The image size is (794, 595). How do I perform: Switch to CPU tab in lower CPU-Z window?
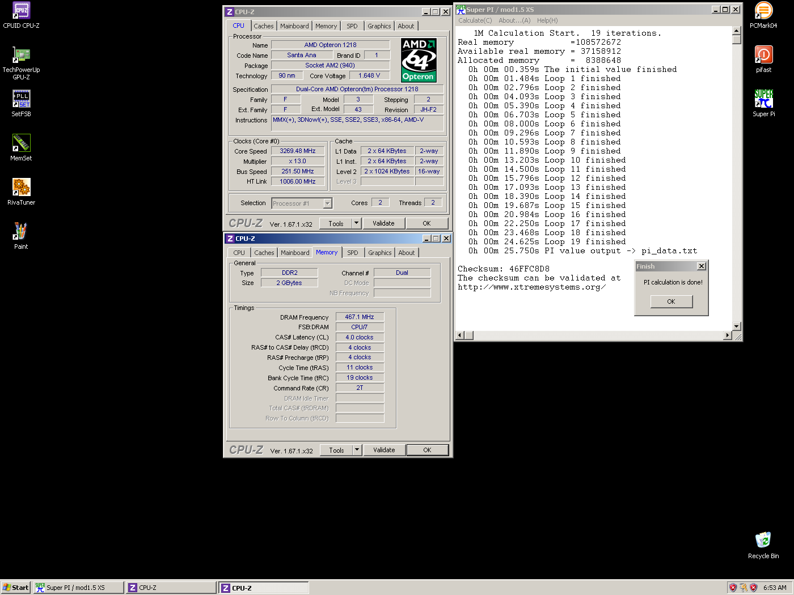point(239,253)
